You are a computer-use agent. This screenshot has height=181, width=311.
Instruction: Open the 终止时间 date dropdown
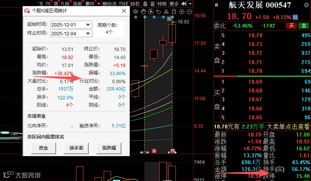coord(88,33)
